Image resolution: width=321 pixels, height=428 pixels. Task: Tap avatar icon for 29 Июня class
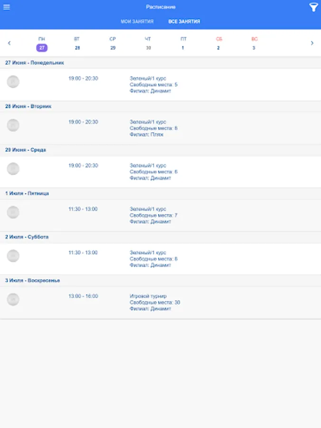pyautogui.click(x=13, y=169)
